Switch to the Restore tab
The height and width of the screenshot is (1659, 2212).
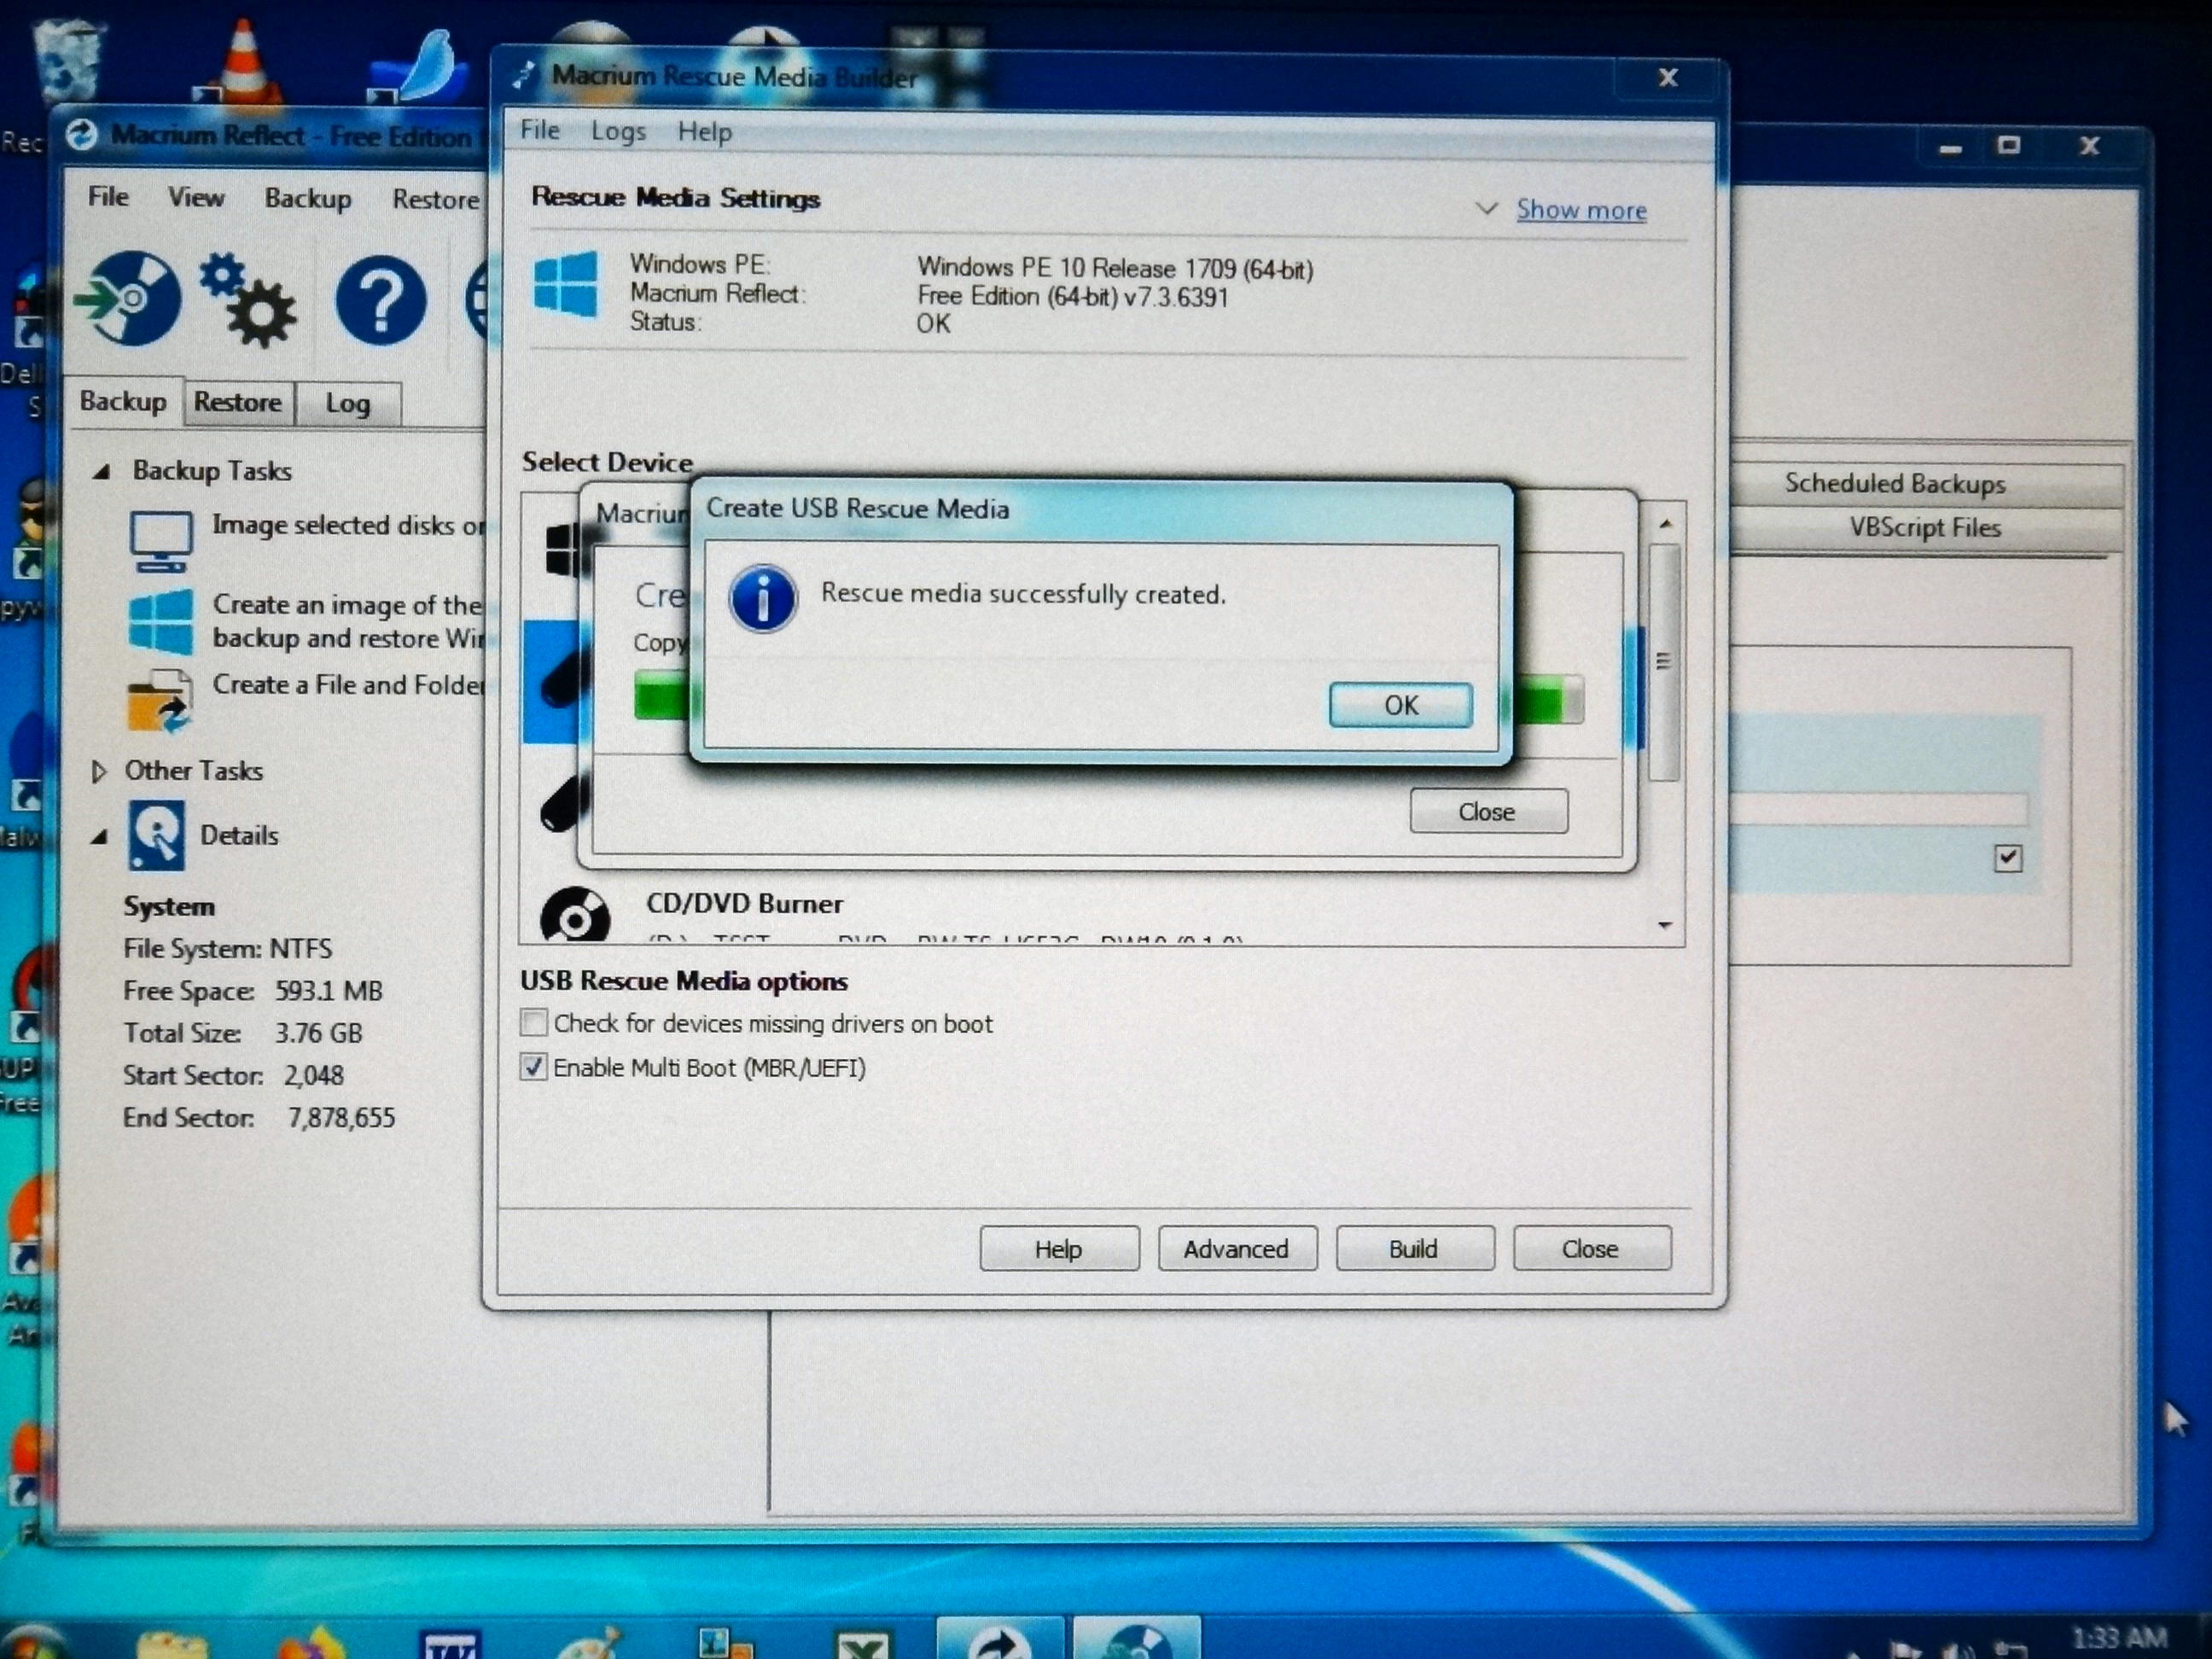point(238,402)
